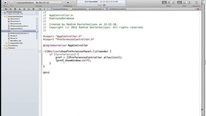
Task: Click the code folding ribbon beside the if block
Action: point(42,59)
